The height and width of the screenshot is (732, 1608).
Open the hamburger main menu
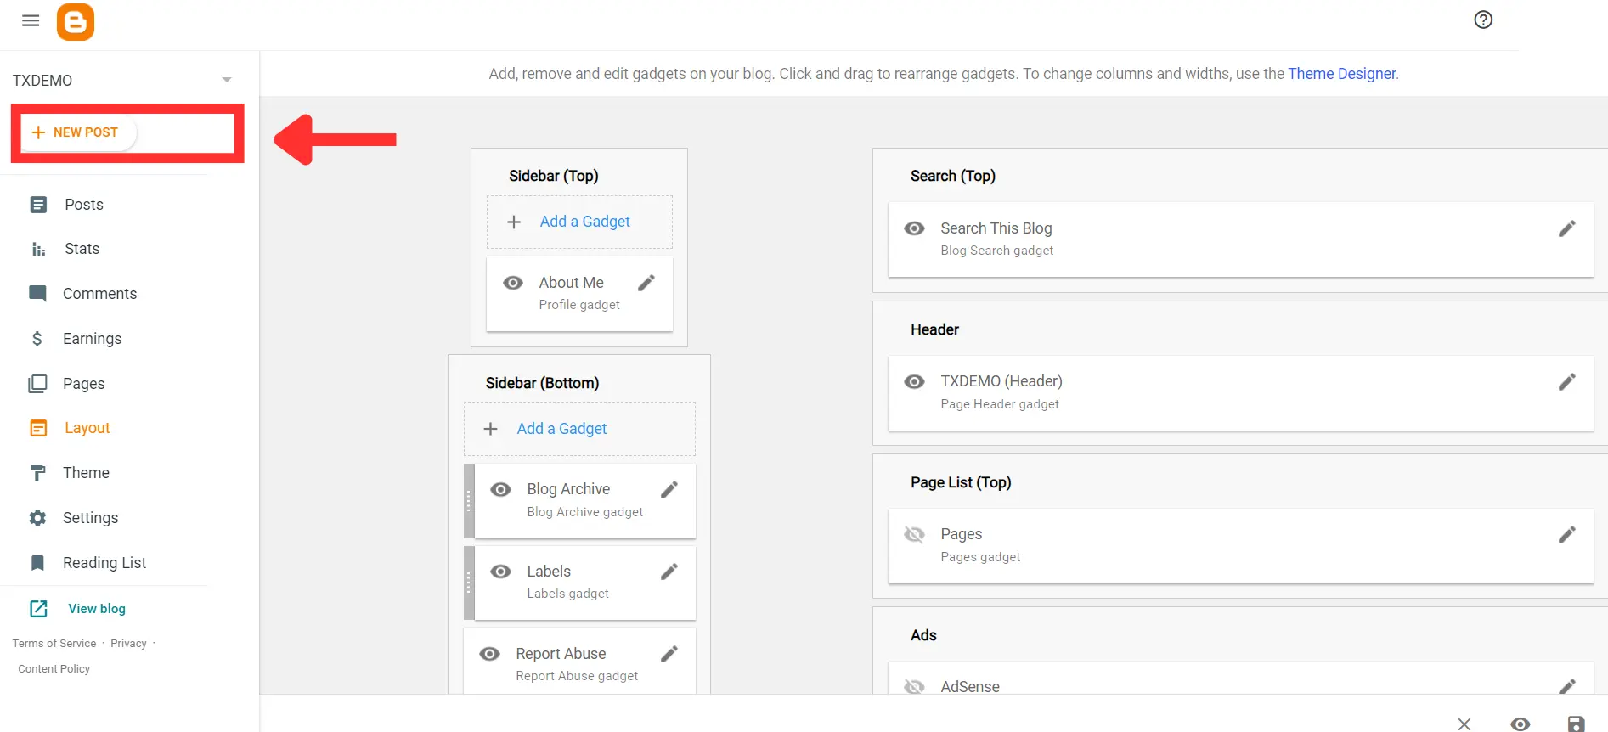[x=31, y=20]
